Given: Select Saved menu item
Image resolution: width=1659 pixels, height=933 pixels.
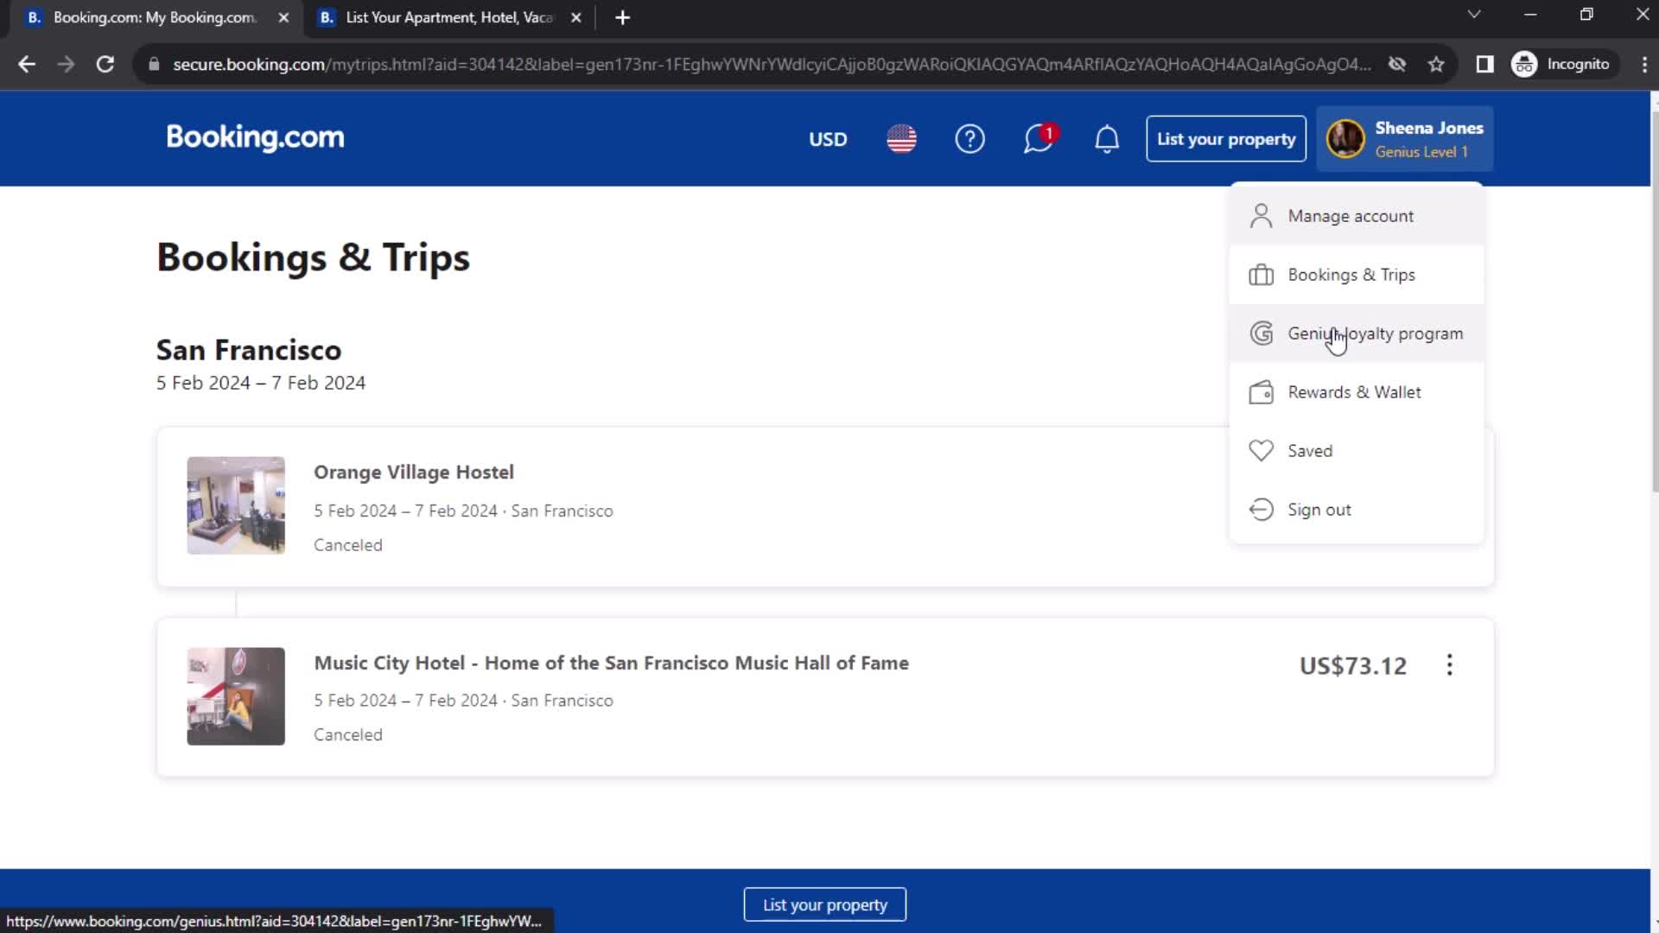Looking at the screenshot, I should coord(1357,451).
